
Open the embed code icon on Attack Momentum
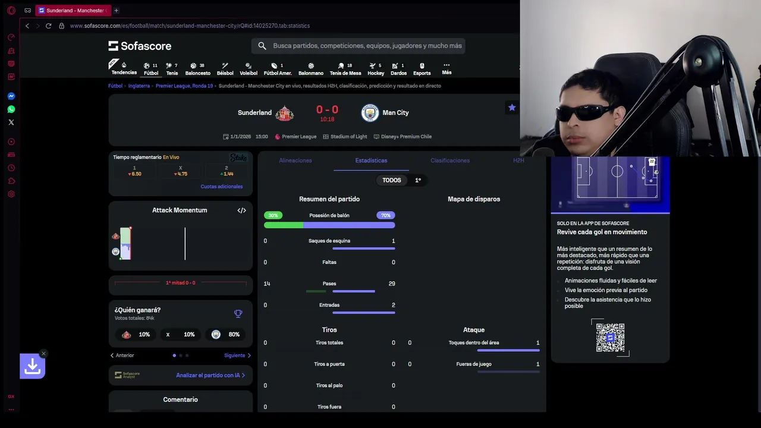241,210
